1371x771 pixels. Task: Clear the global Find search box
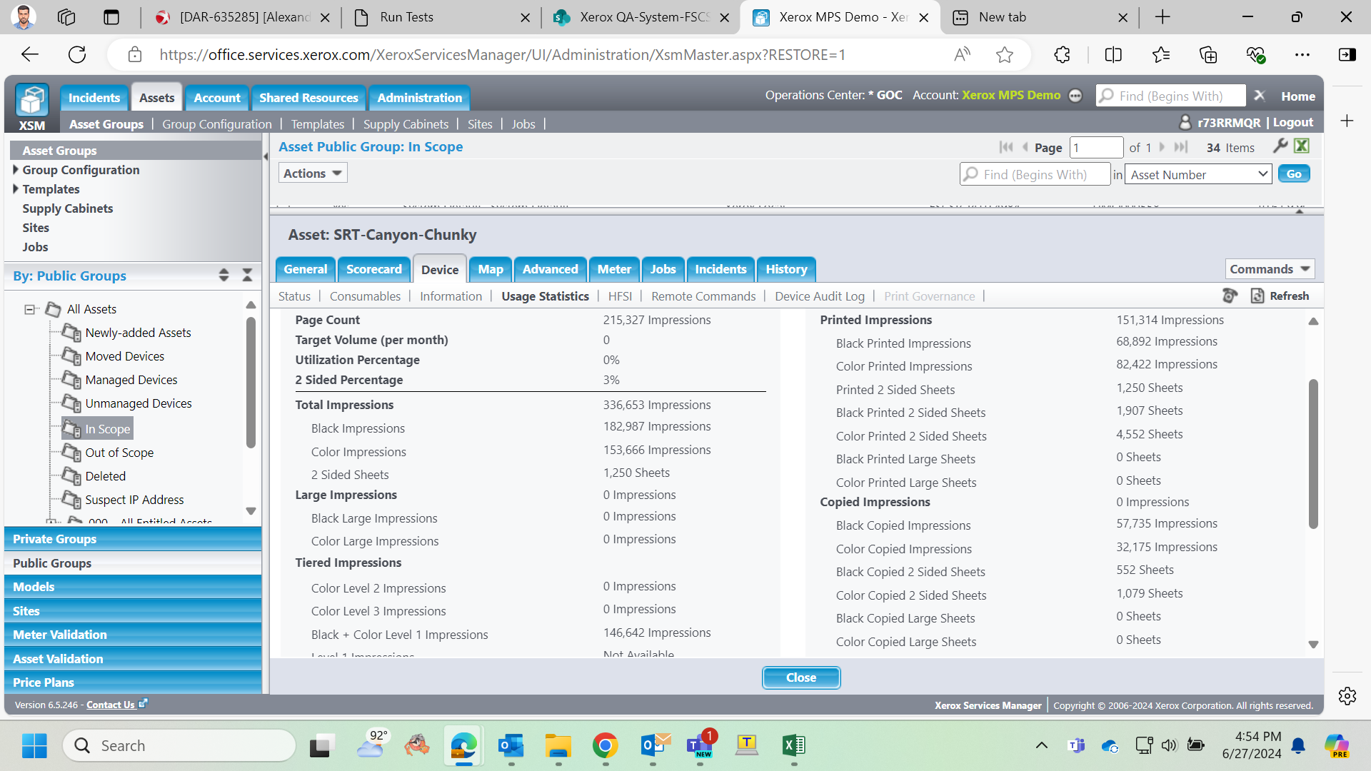tap(1260, 96)
